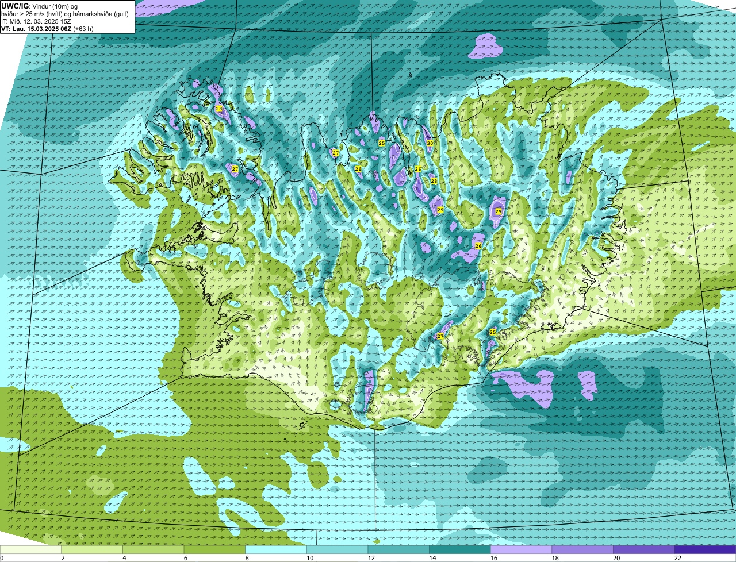This screenshot has width=736, height=562.
Task: Click the pale cream 0–2 m/s legend swatch
Action: click(x=30, y=549)
